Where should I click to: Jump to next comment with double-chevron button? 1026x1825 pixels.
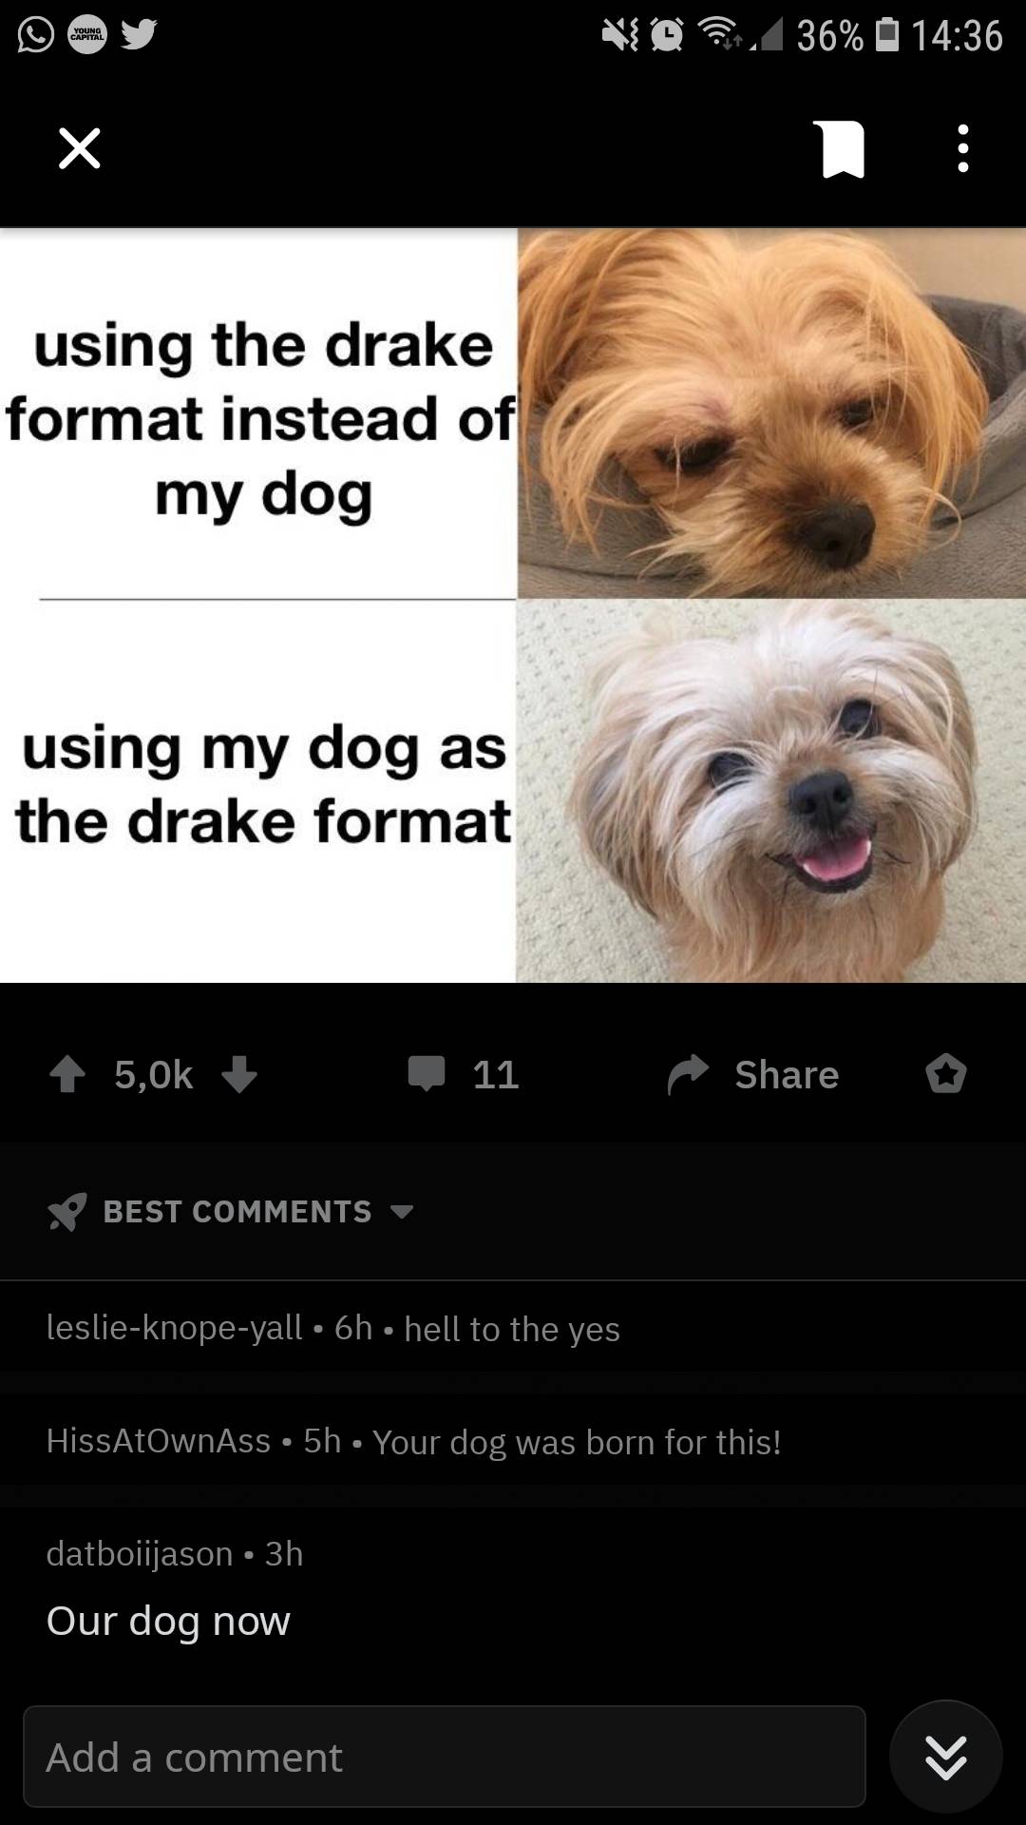click(x=946, y=1757)
